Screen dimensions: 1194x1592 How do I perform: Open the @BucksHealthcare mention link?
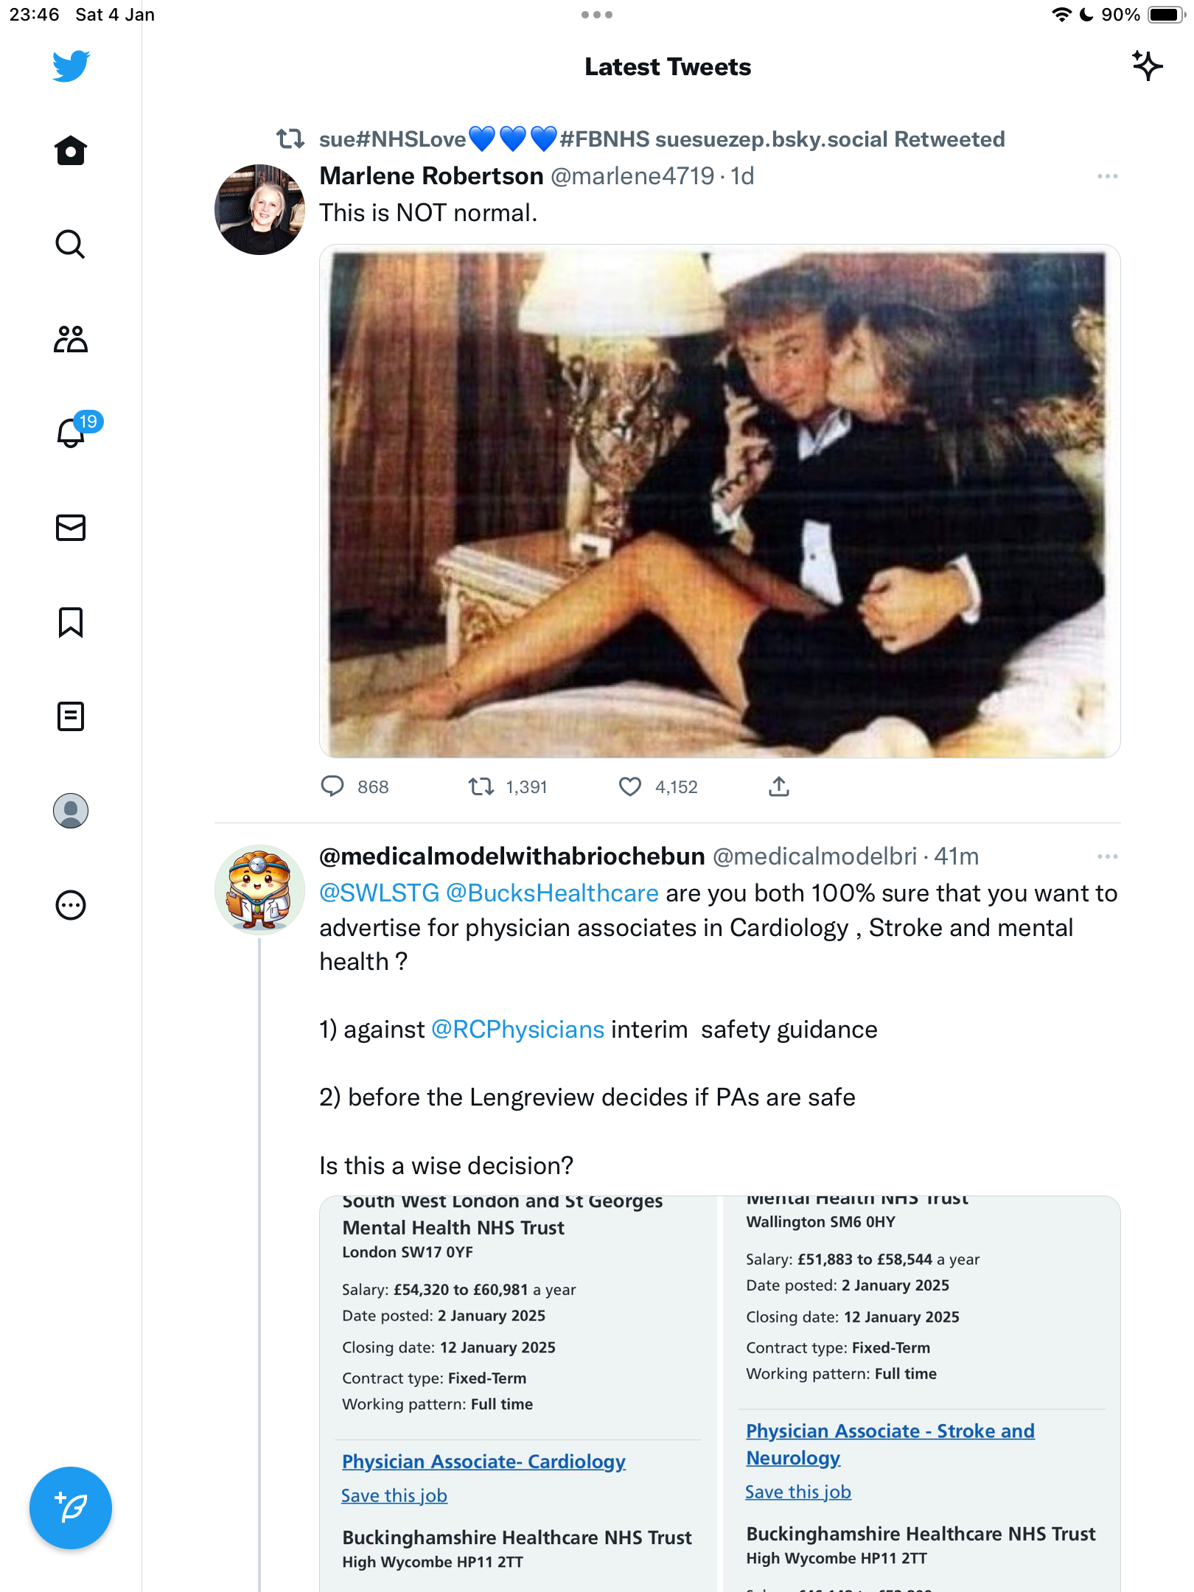point(552,893)
